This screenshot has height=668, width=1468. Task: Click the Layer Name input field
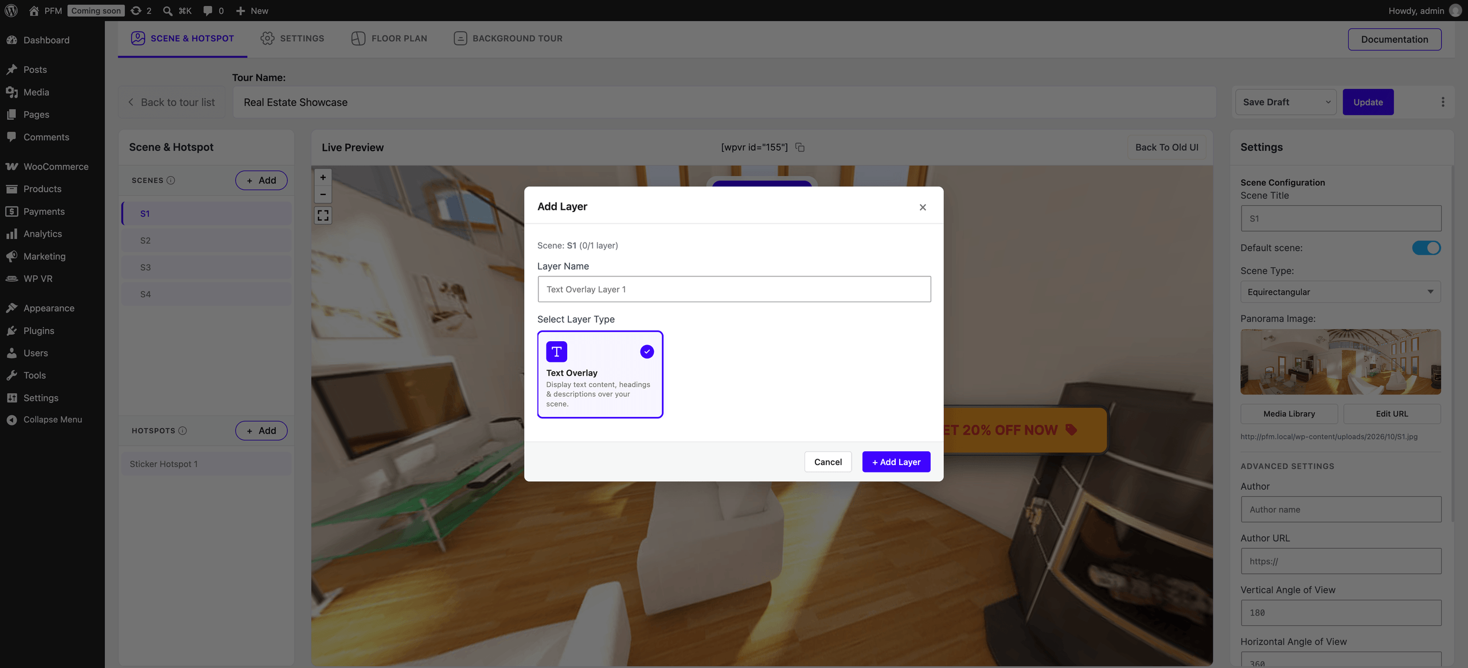pyautogui.click(x=734, y=290)
